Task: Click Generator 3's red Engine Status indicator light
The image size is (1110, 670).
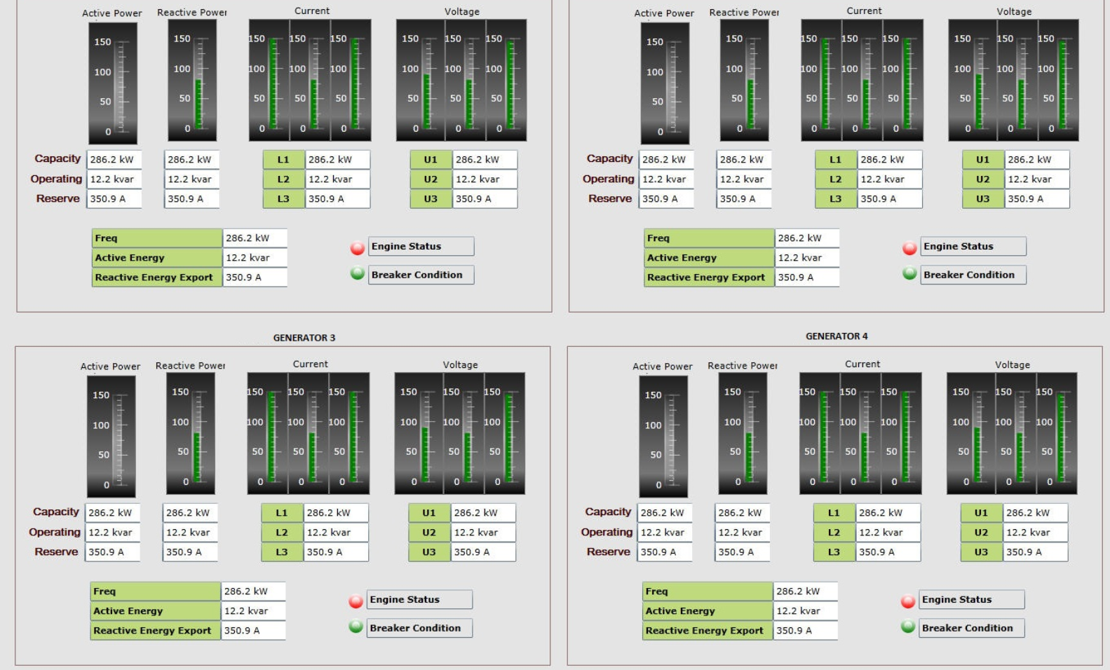Action: [x=356, y=601]
